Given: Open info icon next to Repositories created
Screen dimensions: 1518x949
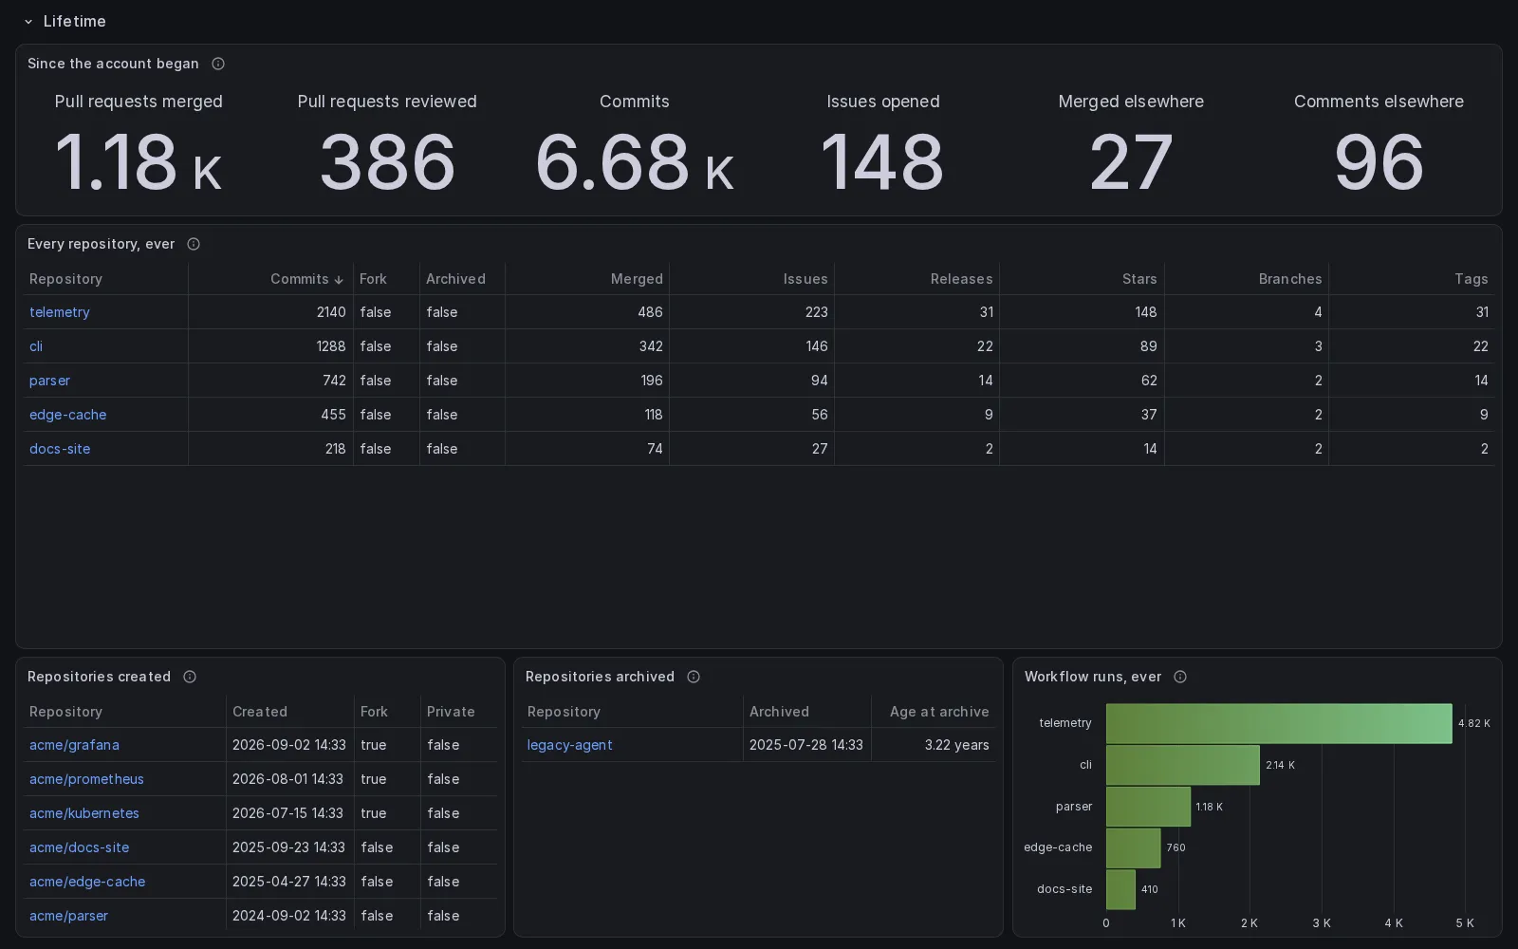Looking at the screenshot, I should (x=190, y=677).
